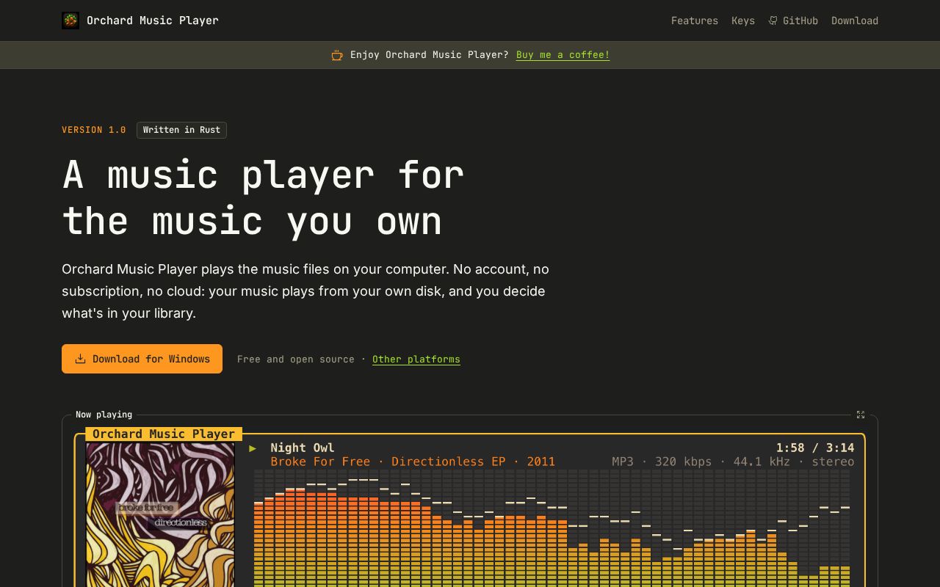Open Download in top navigation
Viewport: 940px width, 587px height.
click(x=855, y=21)
